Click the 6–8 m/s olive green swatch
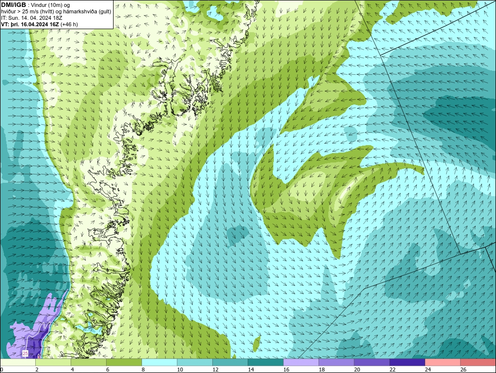 (x=124, y=362)
